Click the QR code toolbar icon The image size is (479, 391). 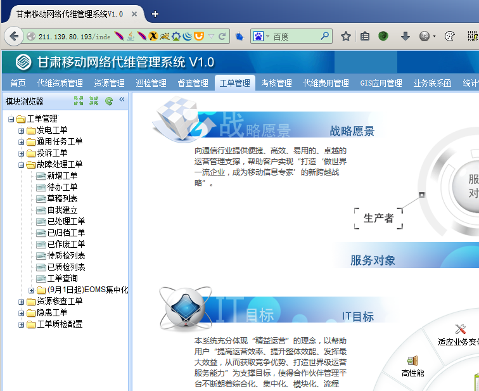[x=473, y=36]
